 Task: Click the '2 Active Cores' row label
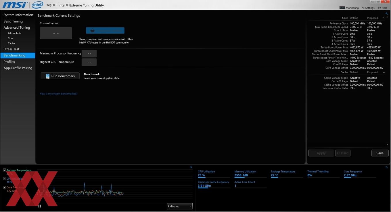click(x=340, y=37)
